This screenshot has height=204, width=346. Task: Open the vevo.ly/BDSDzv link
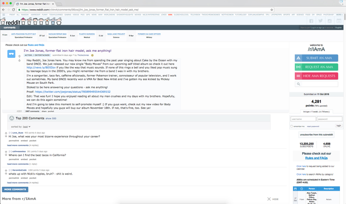tap(41, 68)
